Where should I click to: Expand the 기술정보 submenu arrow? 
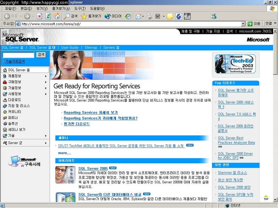(x=46, y=88)
